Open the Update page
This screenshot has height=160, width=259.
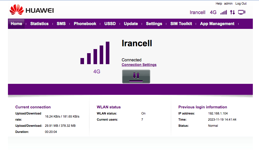(131, 24)
